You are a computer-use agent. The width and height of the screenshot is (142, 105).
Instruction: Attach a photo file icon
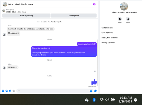click(7, 91)
